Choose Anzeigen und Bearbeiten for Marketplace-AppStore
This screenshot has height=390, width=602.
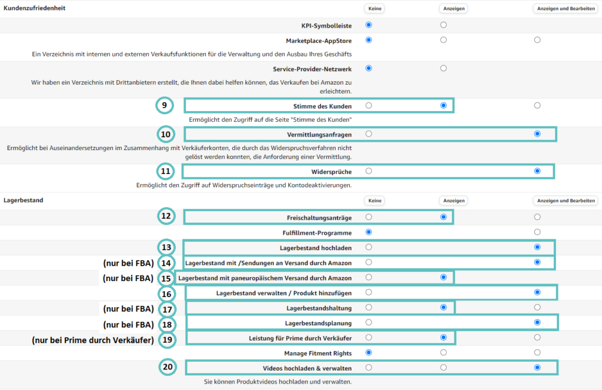537,40
